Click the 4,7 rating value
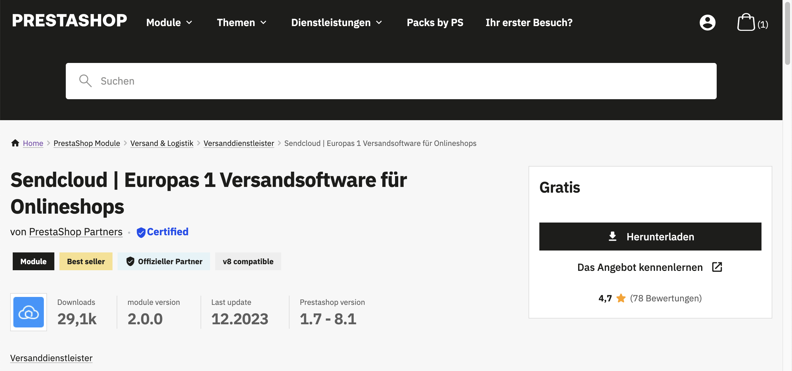 605,298
